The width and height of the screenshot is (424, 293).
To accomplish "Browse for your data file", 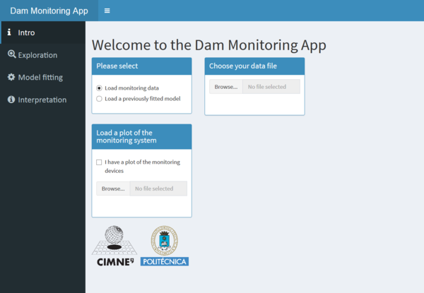I will tap(226, 87).
